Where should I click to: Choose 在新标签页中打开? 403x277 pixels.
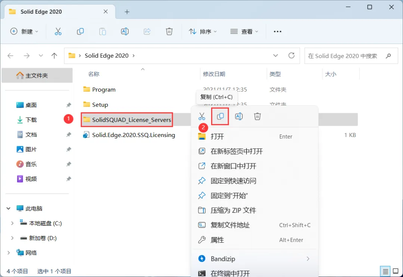coord(254,151)
